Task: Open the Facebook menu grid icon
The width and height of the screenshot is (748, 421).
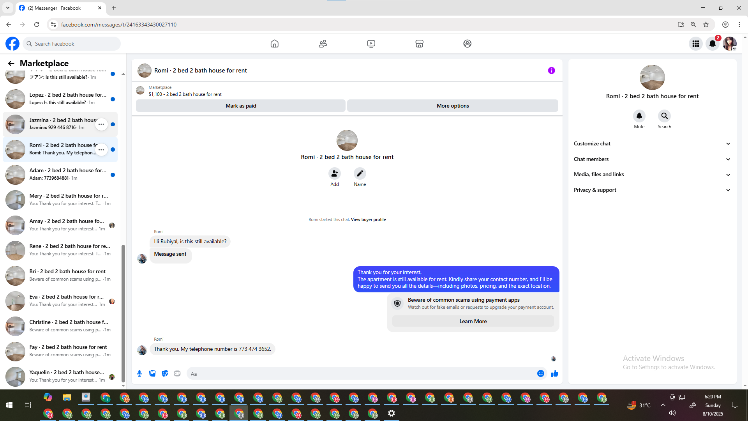Action: (695, 44)
